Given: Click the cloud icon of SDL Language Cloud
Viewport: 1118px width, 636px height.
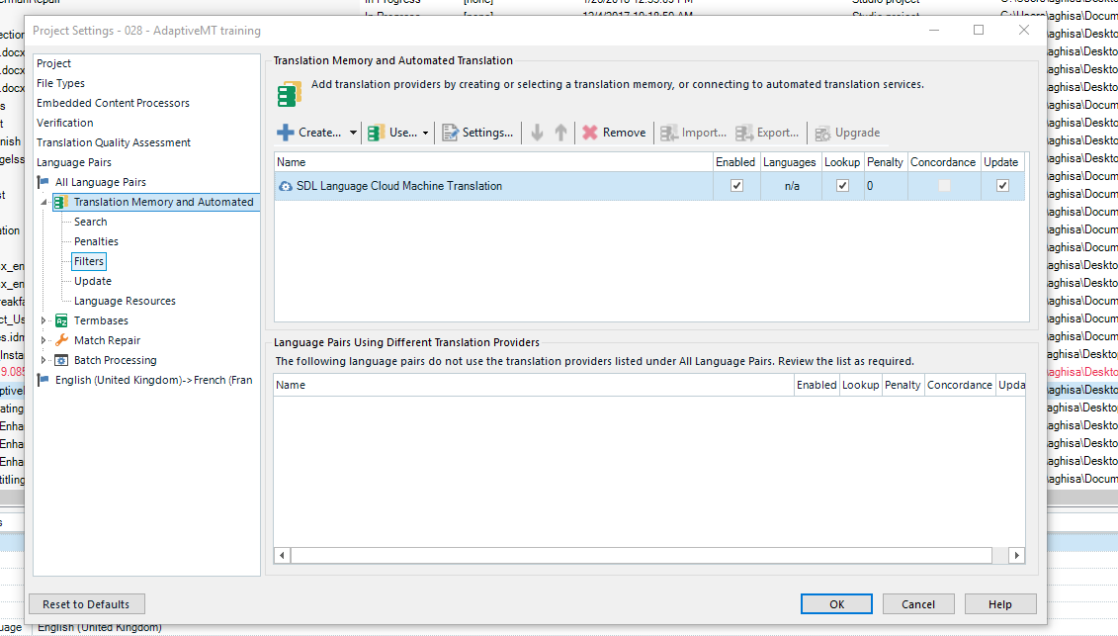Looking at the screenshot, I should (286, 186).
